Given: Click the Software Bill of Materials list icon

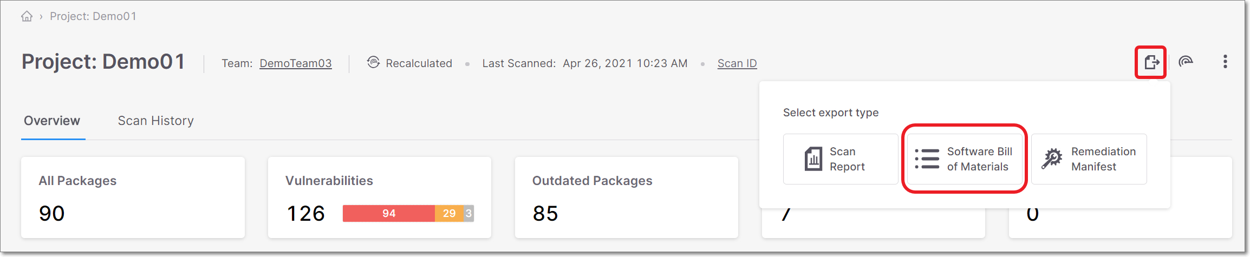Looking at the screenshot, I should 927,159.
